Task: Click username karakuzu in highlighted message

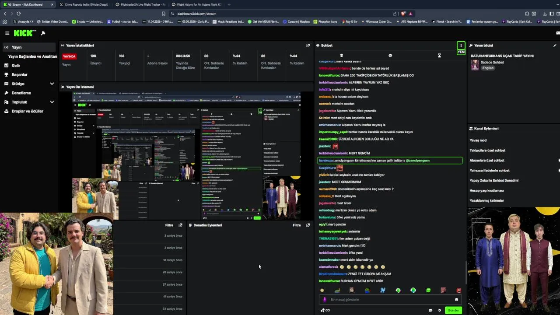Action: [x=326, y=161]
